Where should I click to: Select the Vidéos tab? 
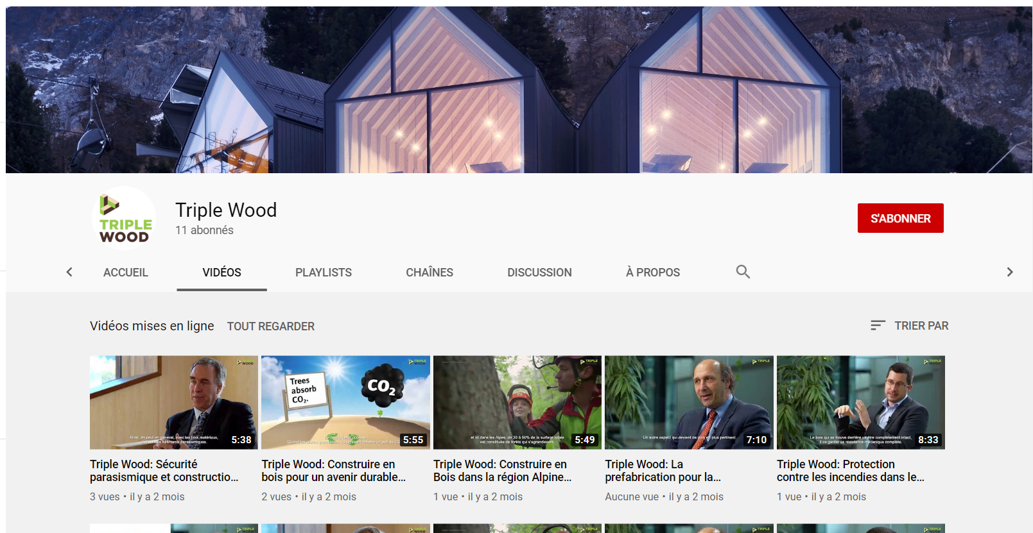coord(222,273)
